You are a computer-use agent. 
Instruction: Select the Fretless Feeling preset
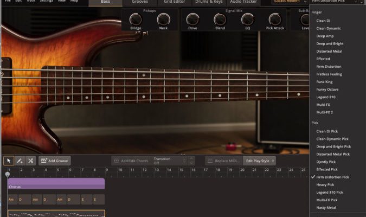(x=329, y=74)
